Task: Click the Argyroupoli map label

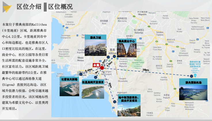Action: click(x=122, y=92)
